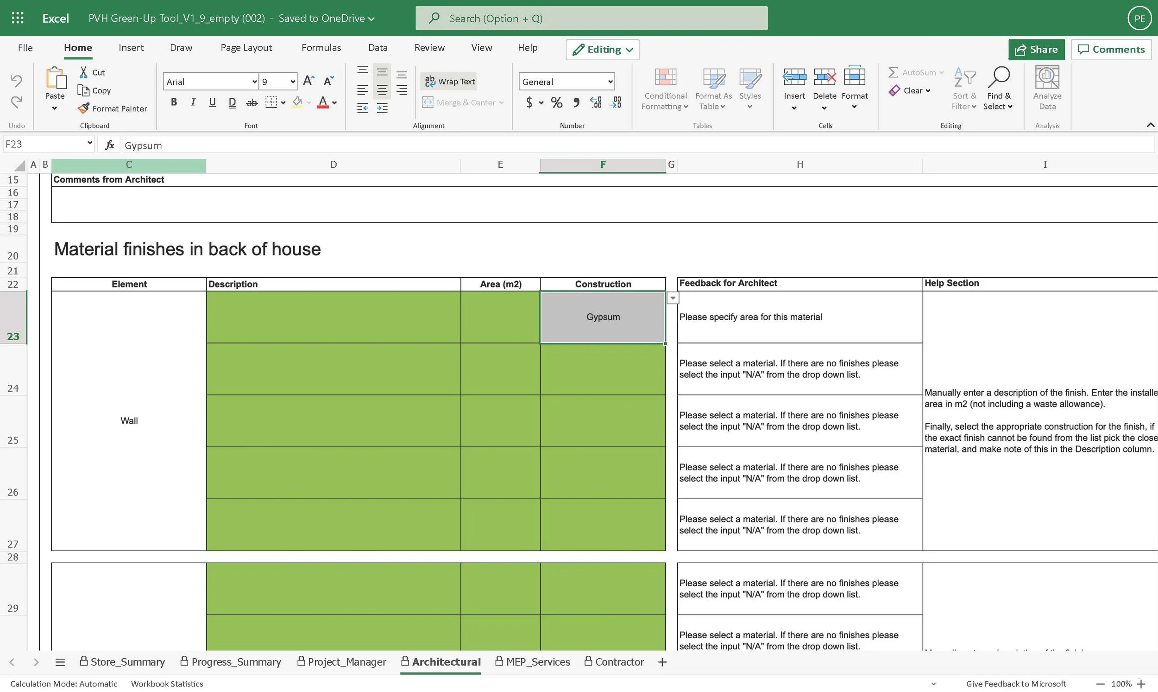Screen dimensions: 1158x692
Task: Toggle Bold formatting
Action: [x=174, y=102]
